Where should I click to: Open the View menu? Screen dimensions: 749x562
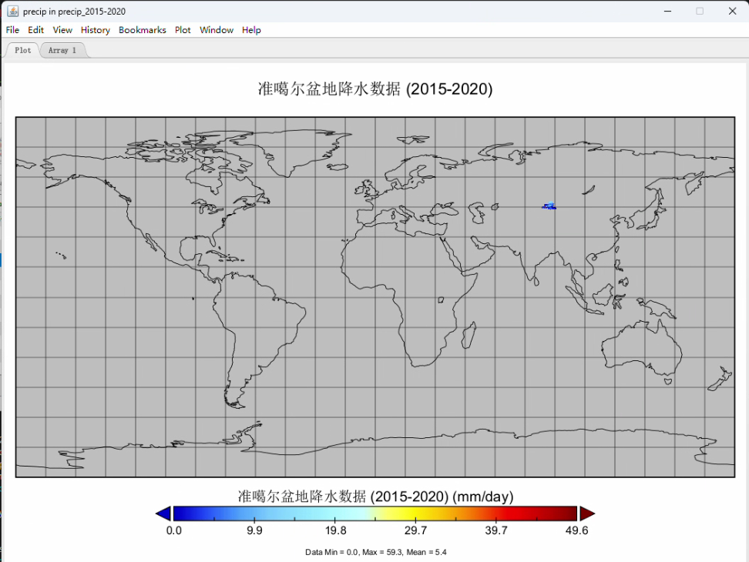pyautogui.click(x=62, y=30)
